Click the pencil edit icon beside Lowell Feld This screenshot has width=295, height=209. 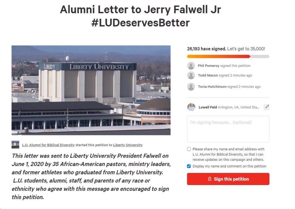[x=266, y=107]
